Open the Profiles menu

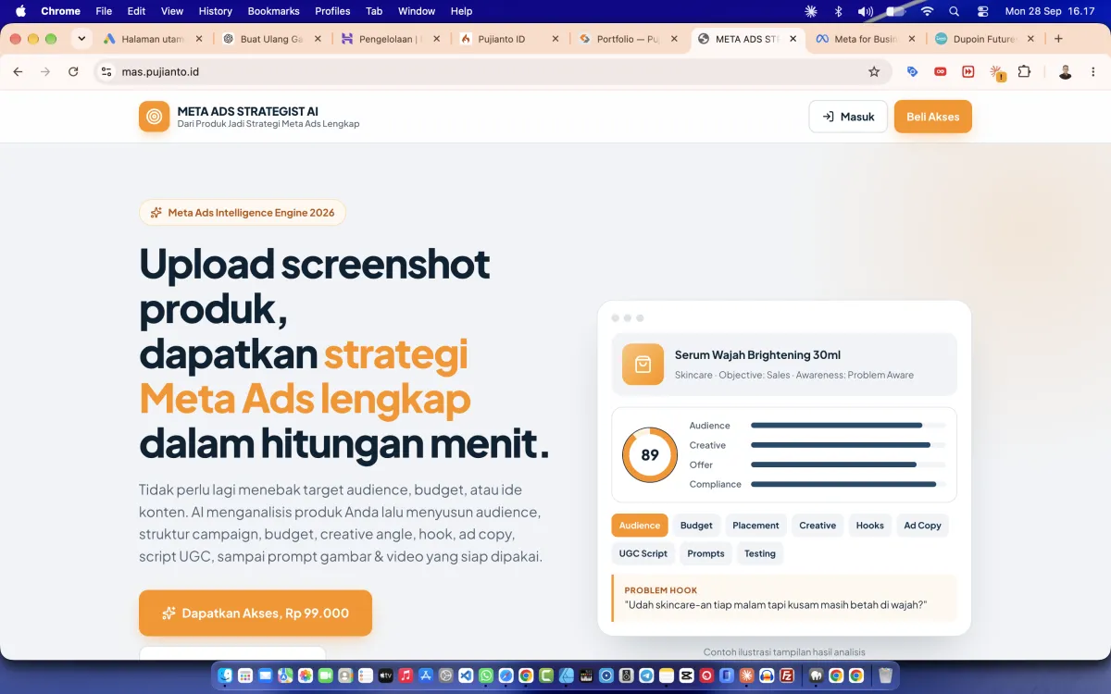tap(332, 11)
